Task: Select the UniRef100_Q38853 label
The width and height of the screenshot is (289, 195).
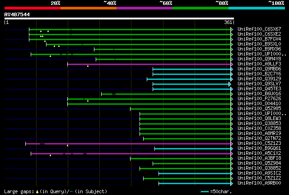Action: (259, 124)
